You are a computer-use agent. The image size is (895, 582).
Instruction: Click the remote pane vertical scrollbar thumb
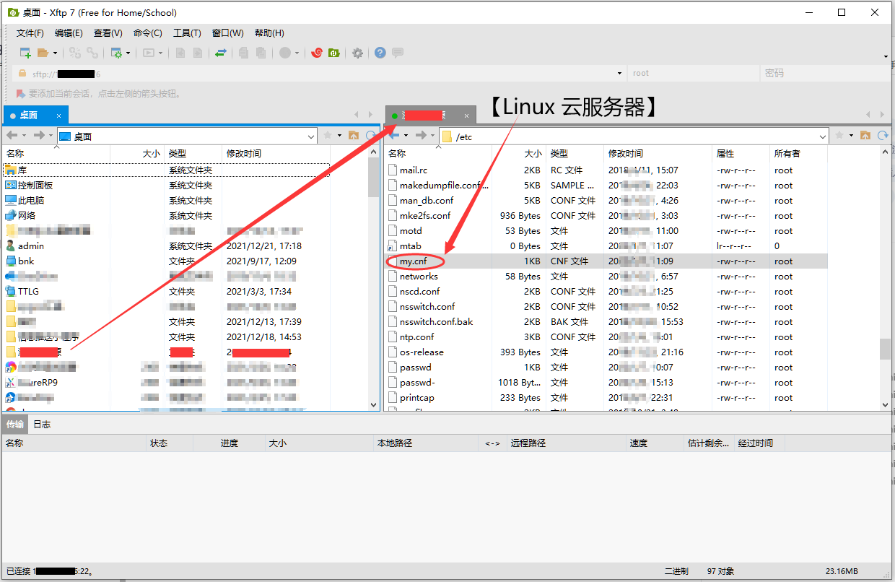(885, 349)
